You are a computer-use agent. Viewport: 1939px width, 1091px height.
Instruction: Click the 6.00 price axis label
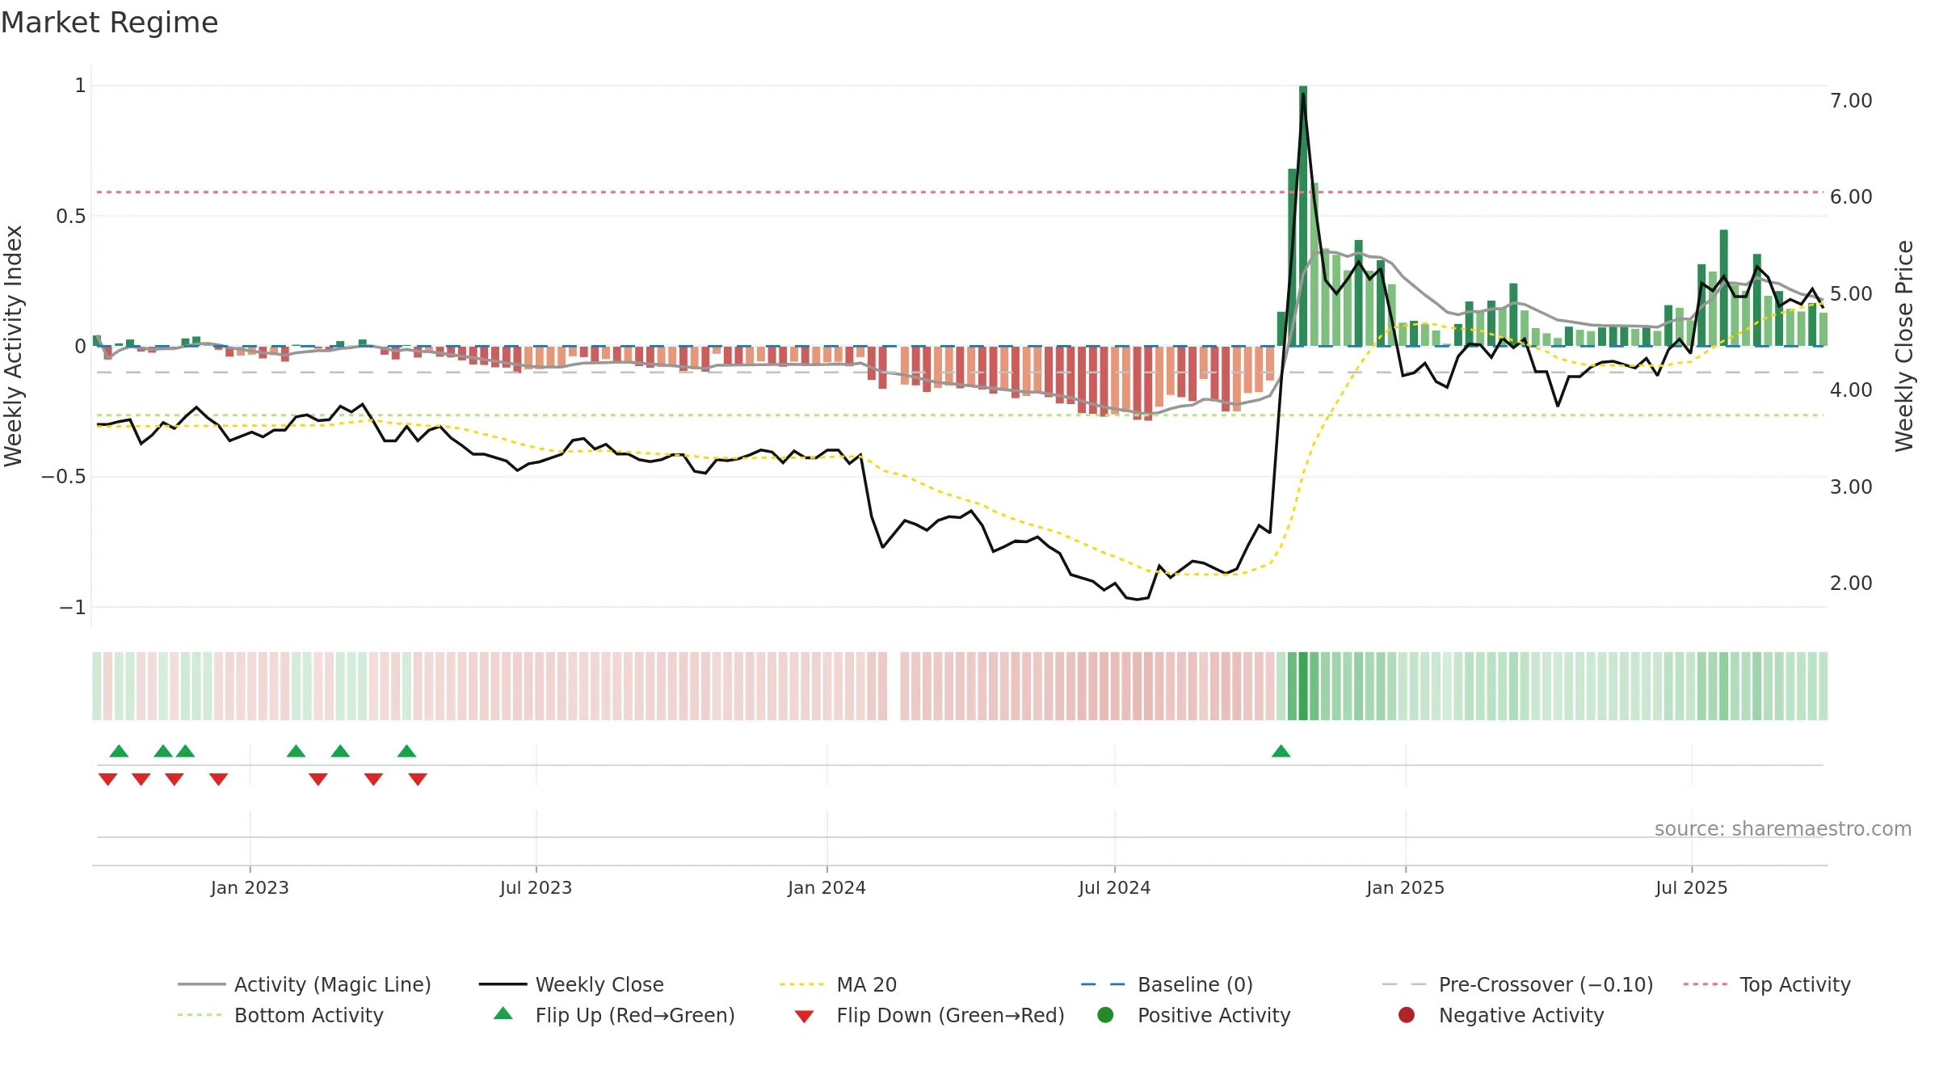pos(1851,197)
